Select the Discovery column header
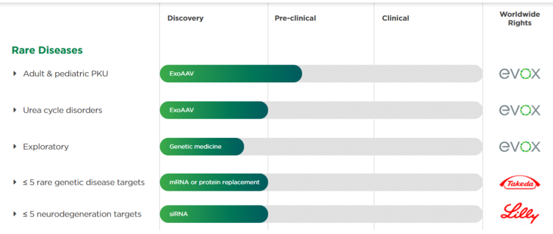Image resolution: width=553 pixels, height=234 pixels. pyautogui.click(x=185, y=18)
